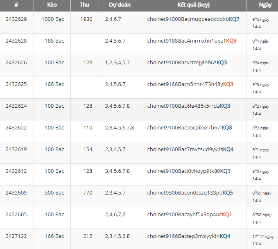Image resolution: width=278 pixels, height=249 pixels.
Task: Click the 'Kèo' column header
Action: coord(52,6)
